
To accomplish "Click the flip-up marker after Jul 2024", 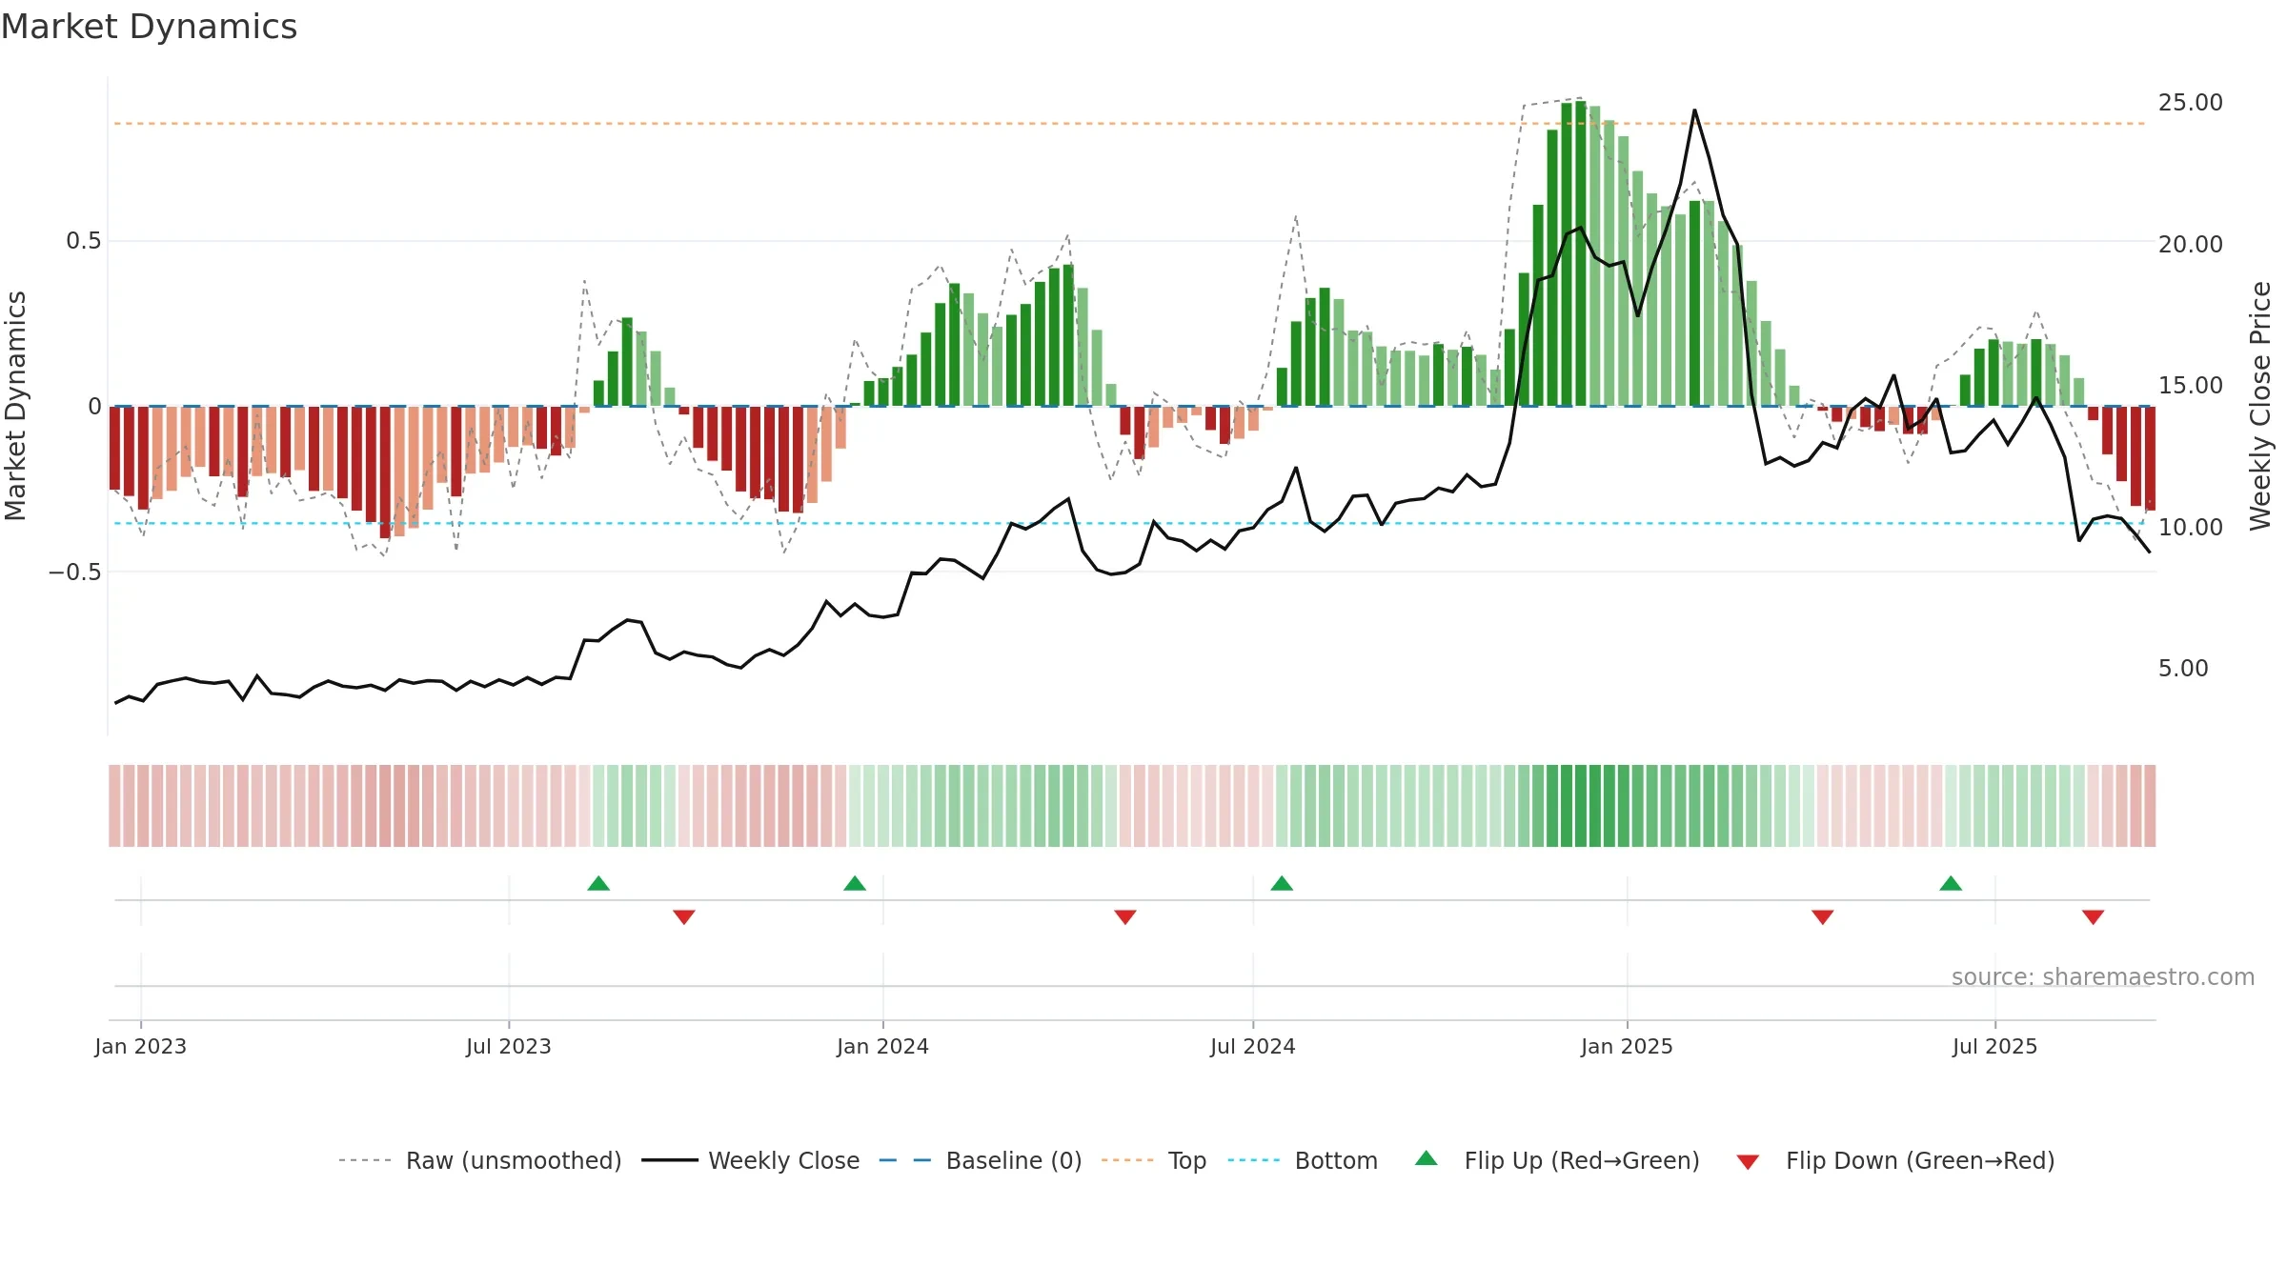I will 1282,883.
